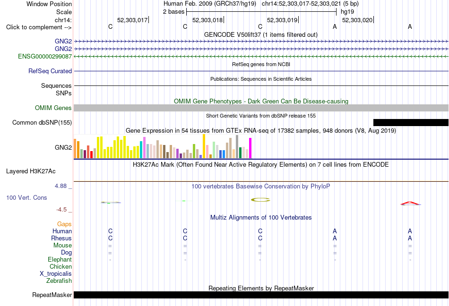Select the Dog alignment row label
The image size is (449, 306).
[66, 253]
